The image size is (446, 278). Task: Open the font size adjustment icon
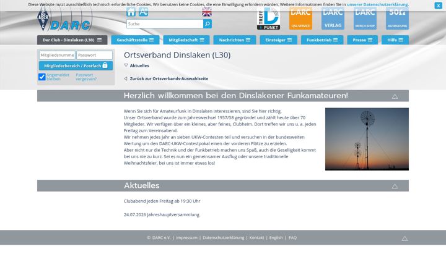143,12
